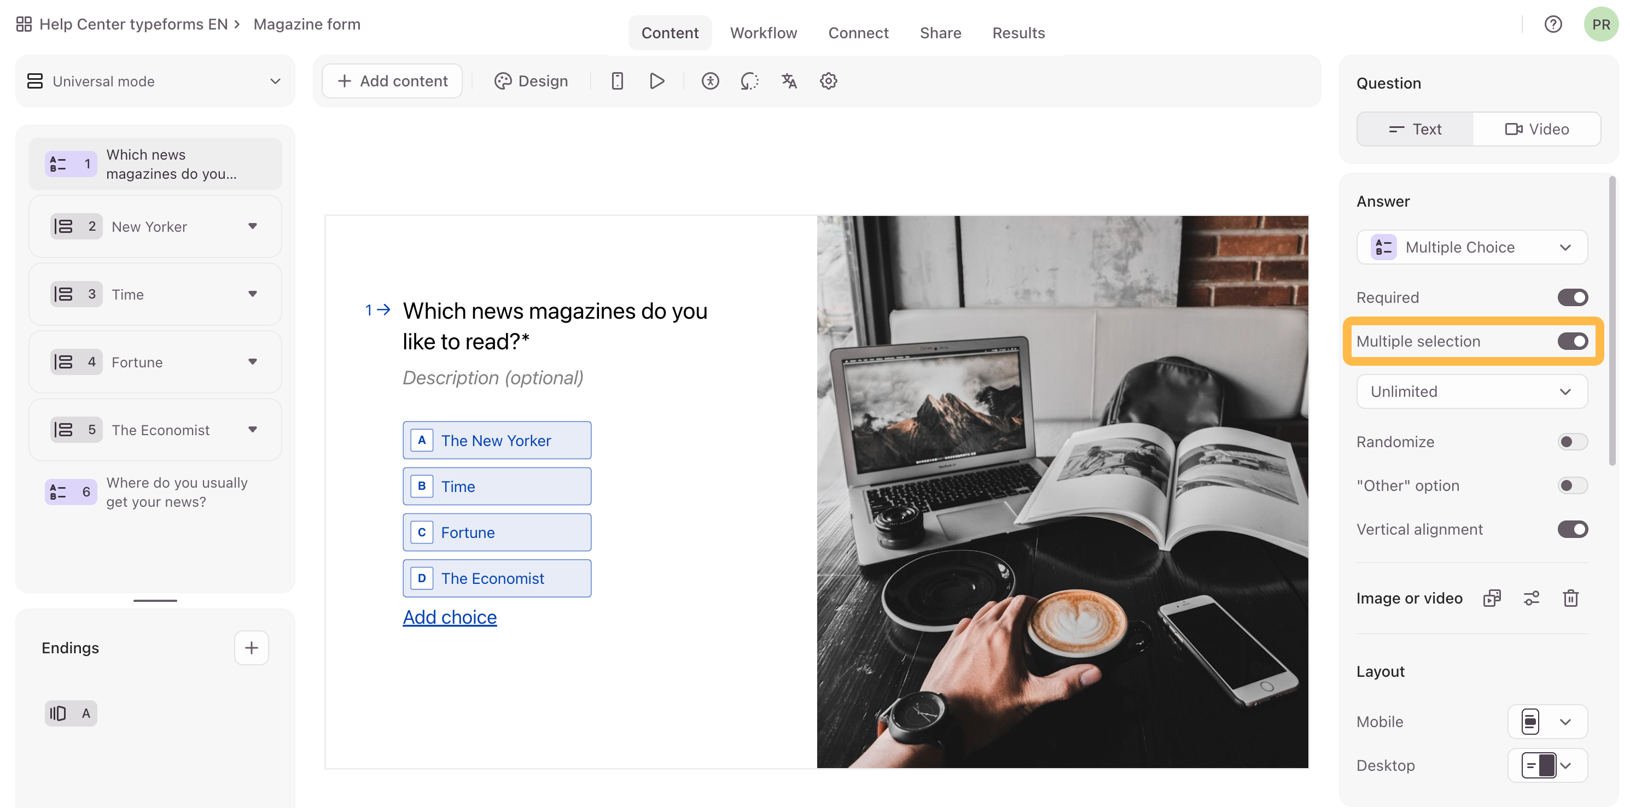
Task: Open the Results tab
Action: (1018, 33)
